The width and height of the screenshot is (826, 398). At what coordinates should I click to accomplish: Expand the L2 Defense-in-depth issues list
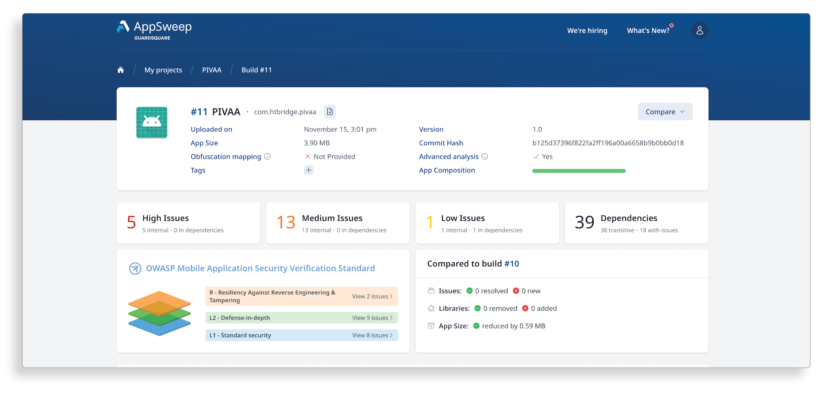372,317
